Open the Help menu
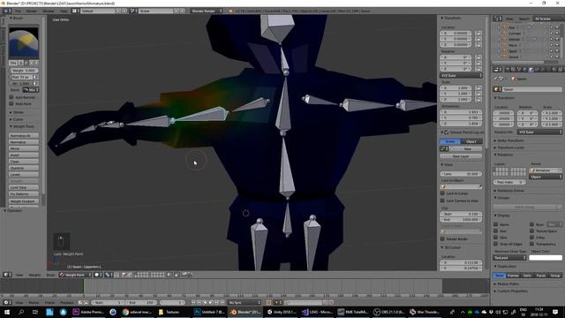The width and height of the screenshot is (565, 318). 64,11
